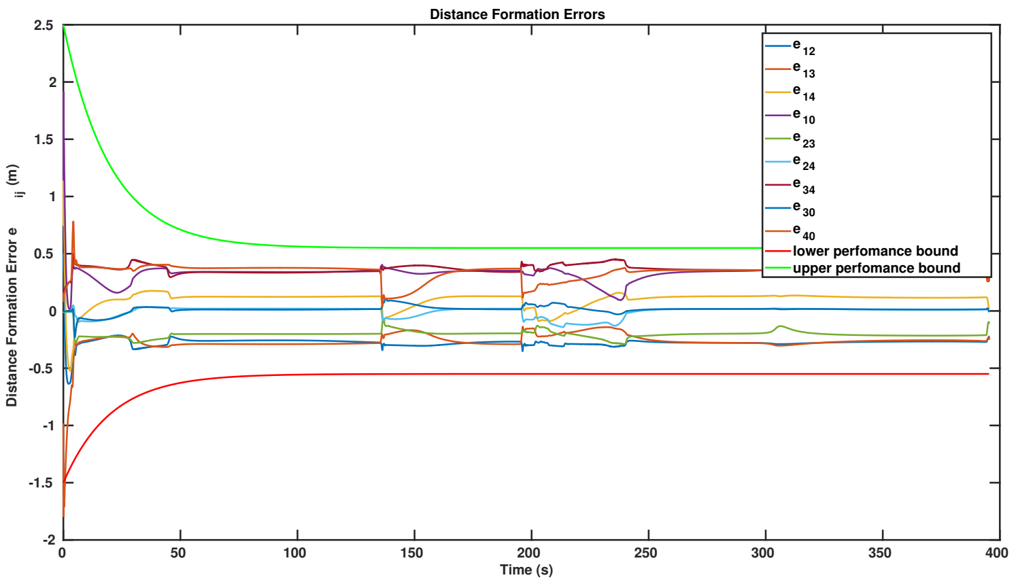Image resolution: width=1016 pixels, height=584 pixels.
Task: Click green line sample in legend
Action: point(778,268)
